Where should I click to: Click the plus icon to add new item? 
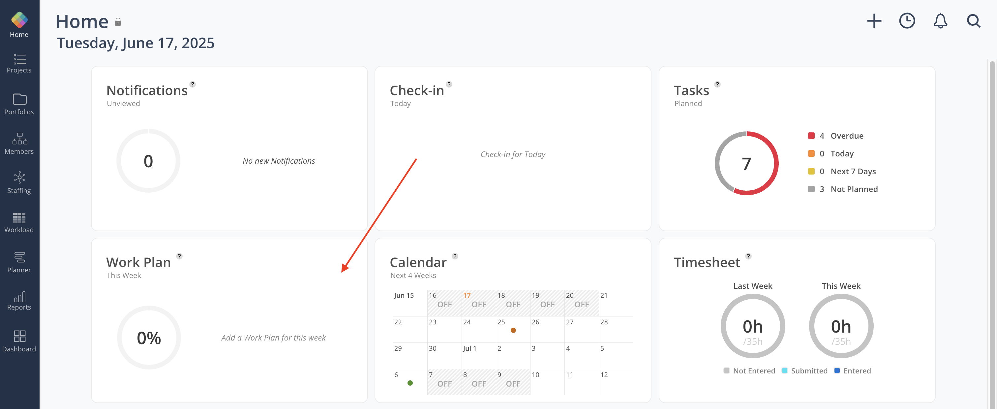[x=874, y=21]
